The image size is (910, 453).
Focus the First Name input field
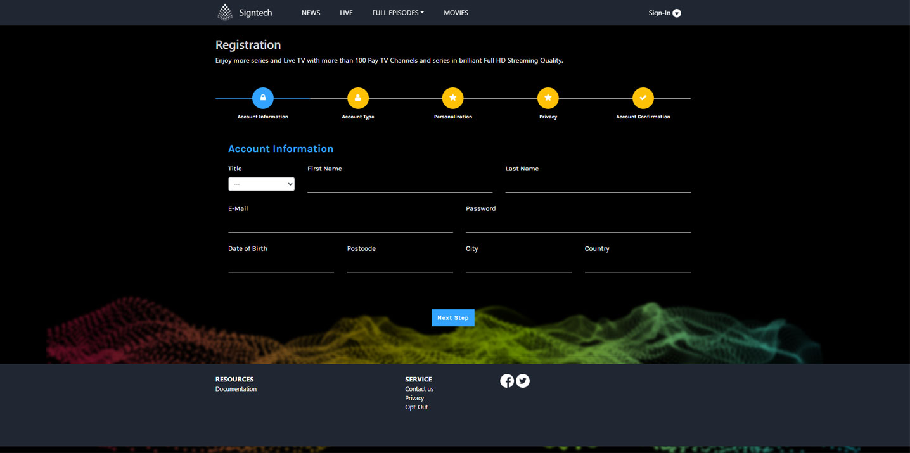(x=399, y=184)
